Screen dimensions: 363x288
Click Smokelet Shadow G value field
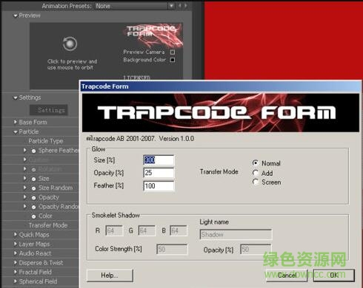[x=147, y=230]
